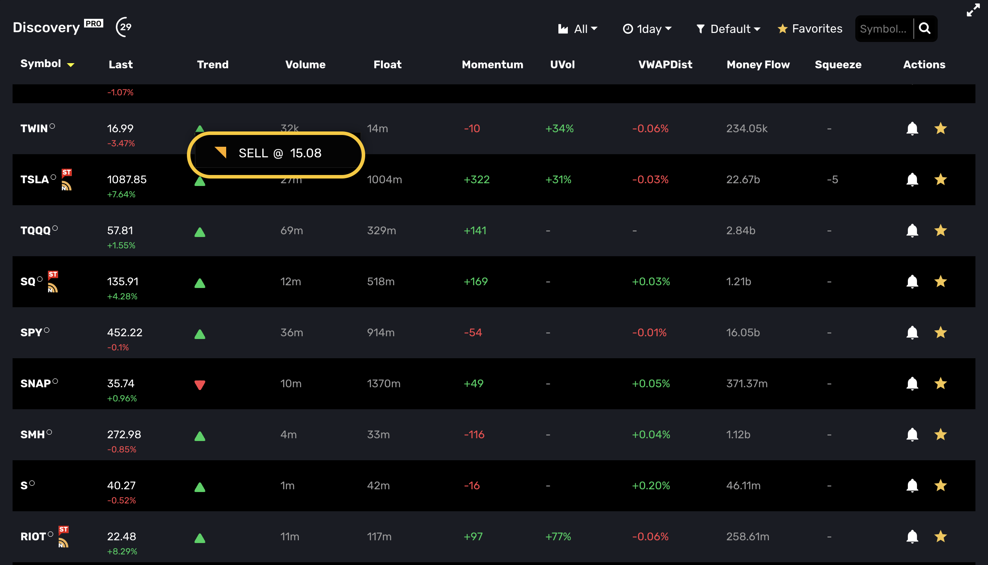Click the 29 countdown refresh icon
Screen dimensions: 988x565
point(124,27)
